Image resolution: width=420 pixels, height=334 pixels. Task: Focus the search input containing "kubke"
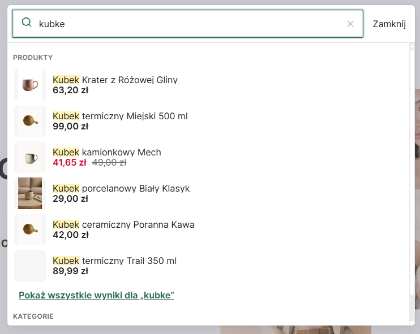[187, 24]
